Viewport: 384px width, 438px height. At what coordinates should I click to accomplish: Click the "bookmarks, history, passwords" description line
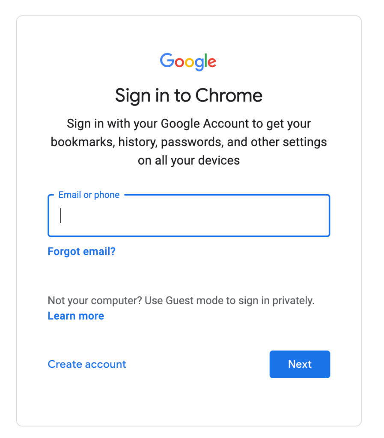coord(137,142)
